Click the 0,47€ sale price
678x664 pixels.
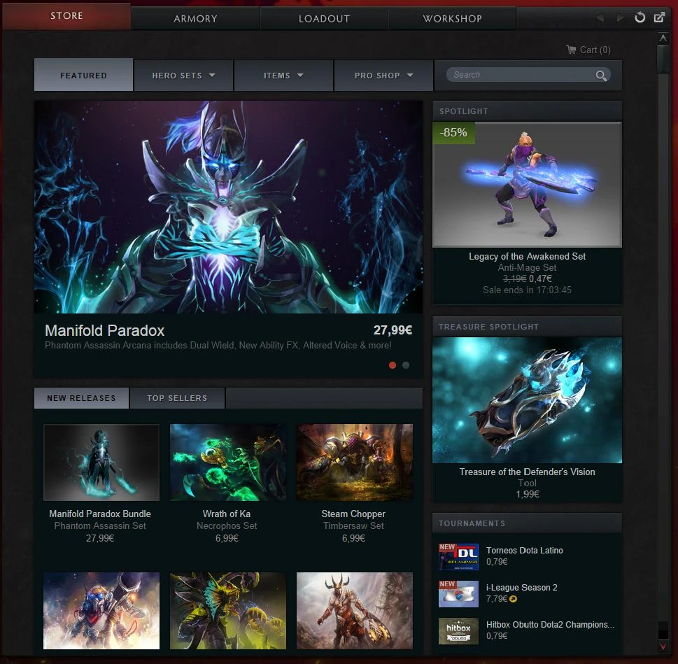click(x=540, y=279)
